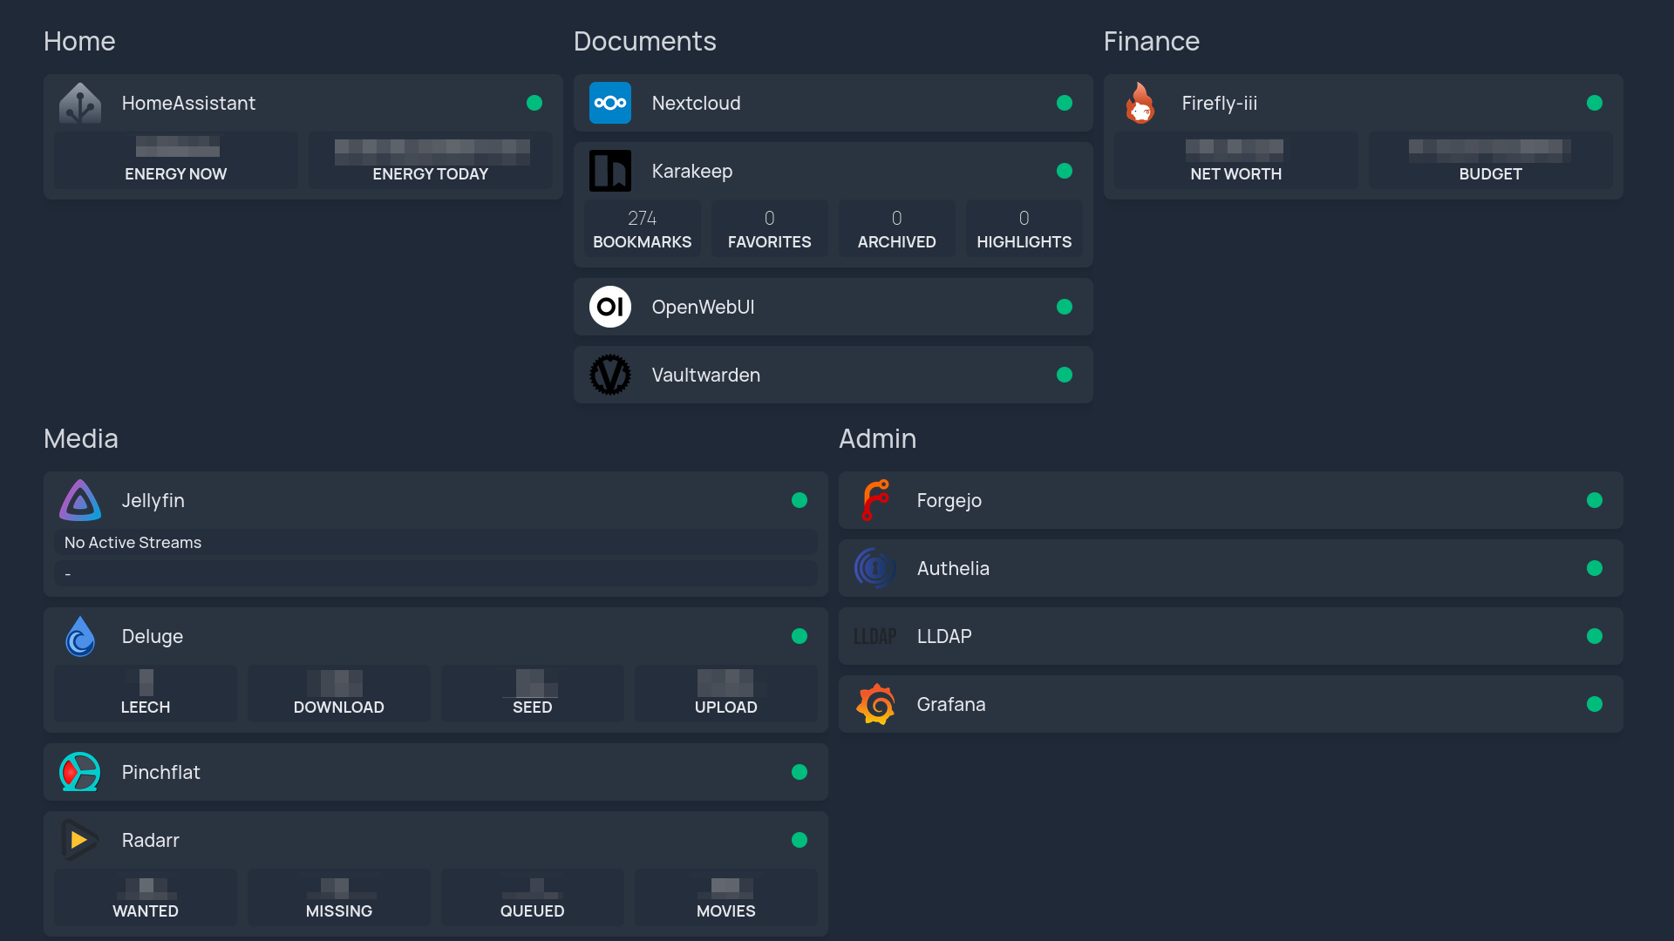
Task: Launch the OpenWebUI service link
Action: (704, 307)
